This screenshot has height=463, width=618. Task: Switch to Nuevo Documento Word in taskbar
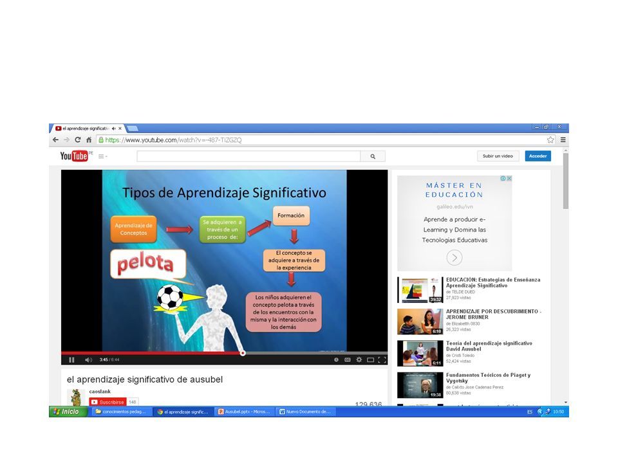(305, 412)
